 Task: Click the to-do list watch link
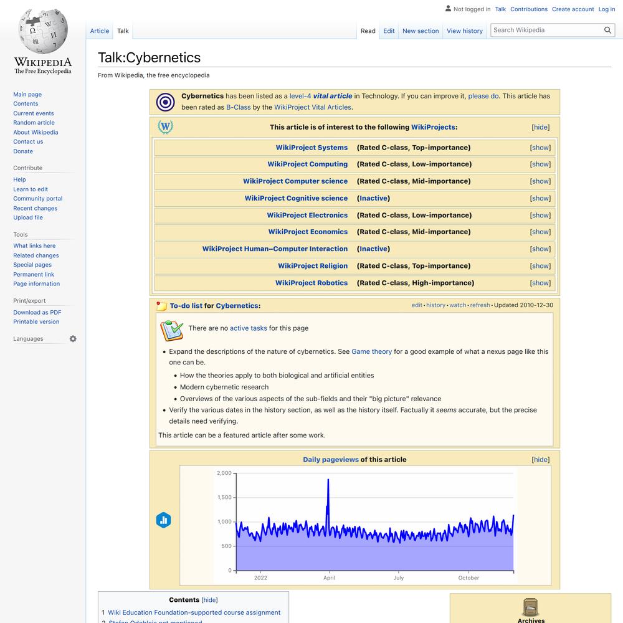pyautogui.click(x=458, y=305)
